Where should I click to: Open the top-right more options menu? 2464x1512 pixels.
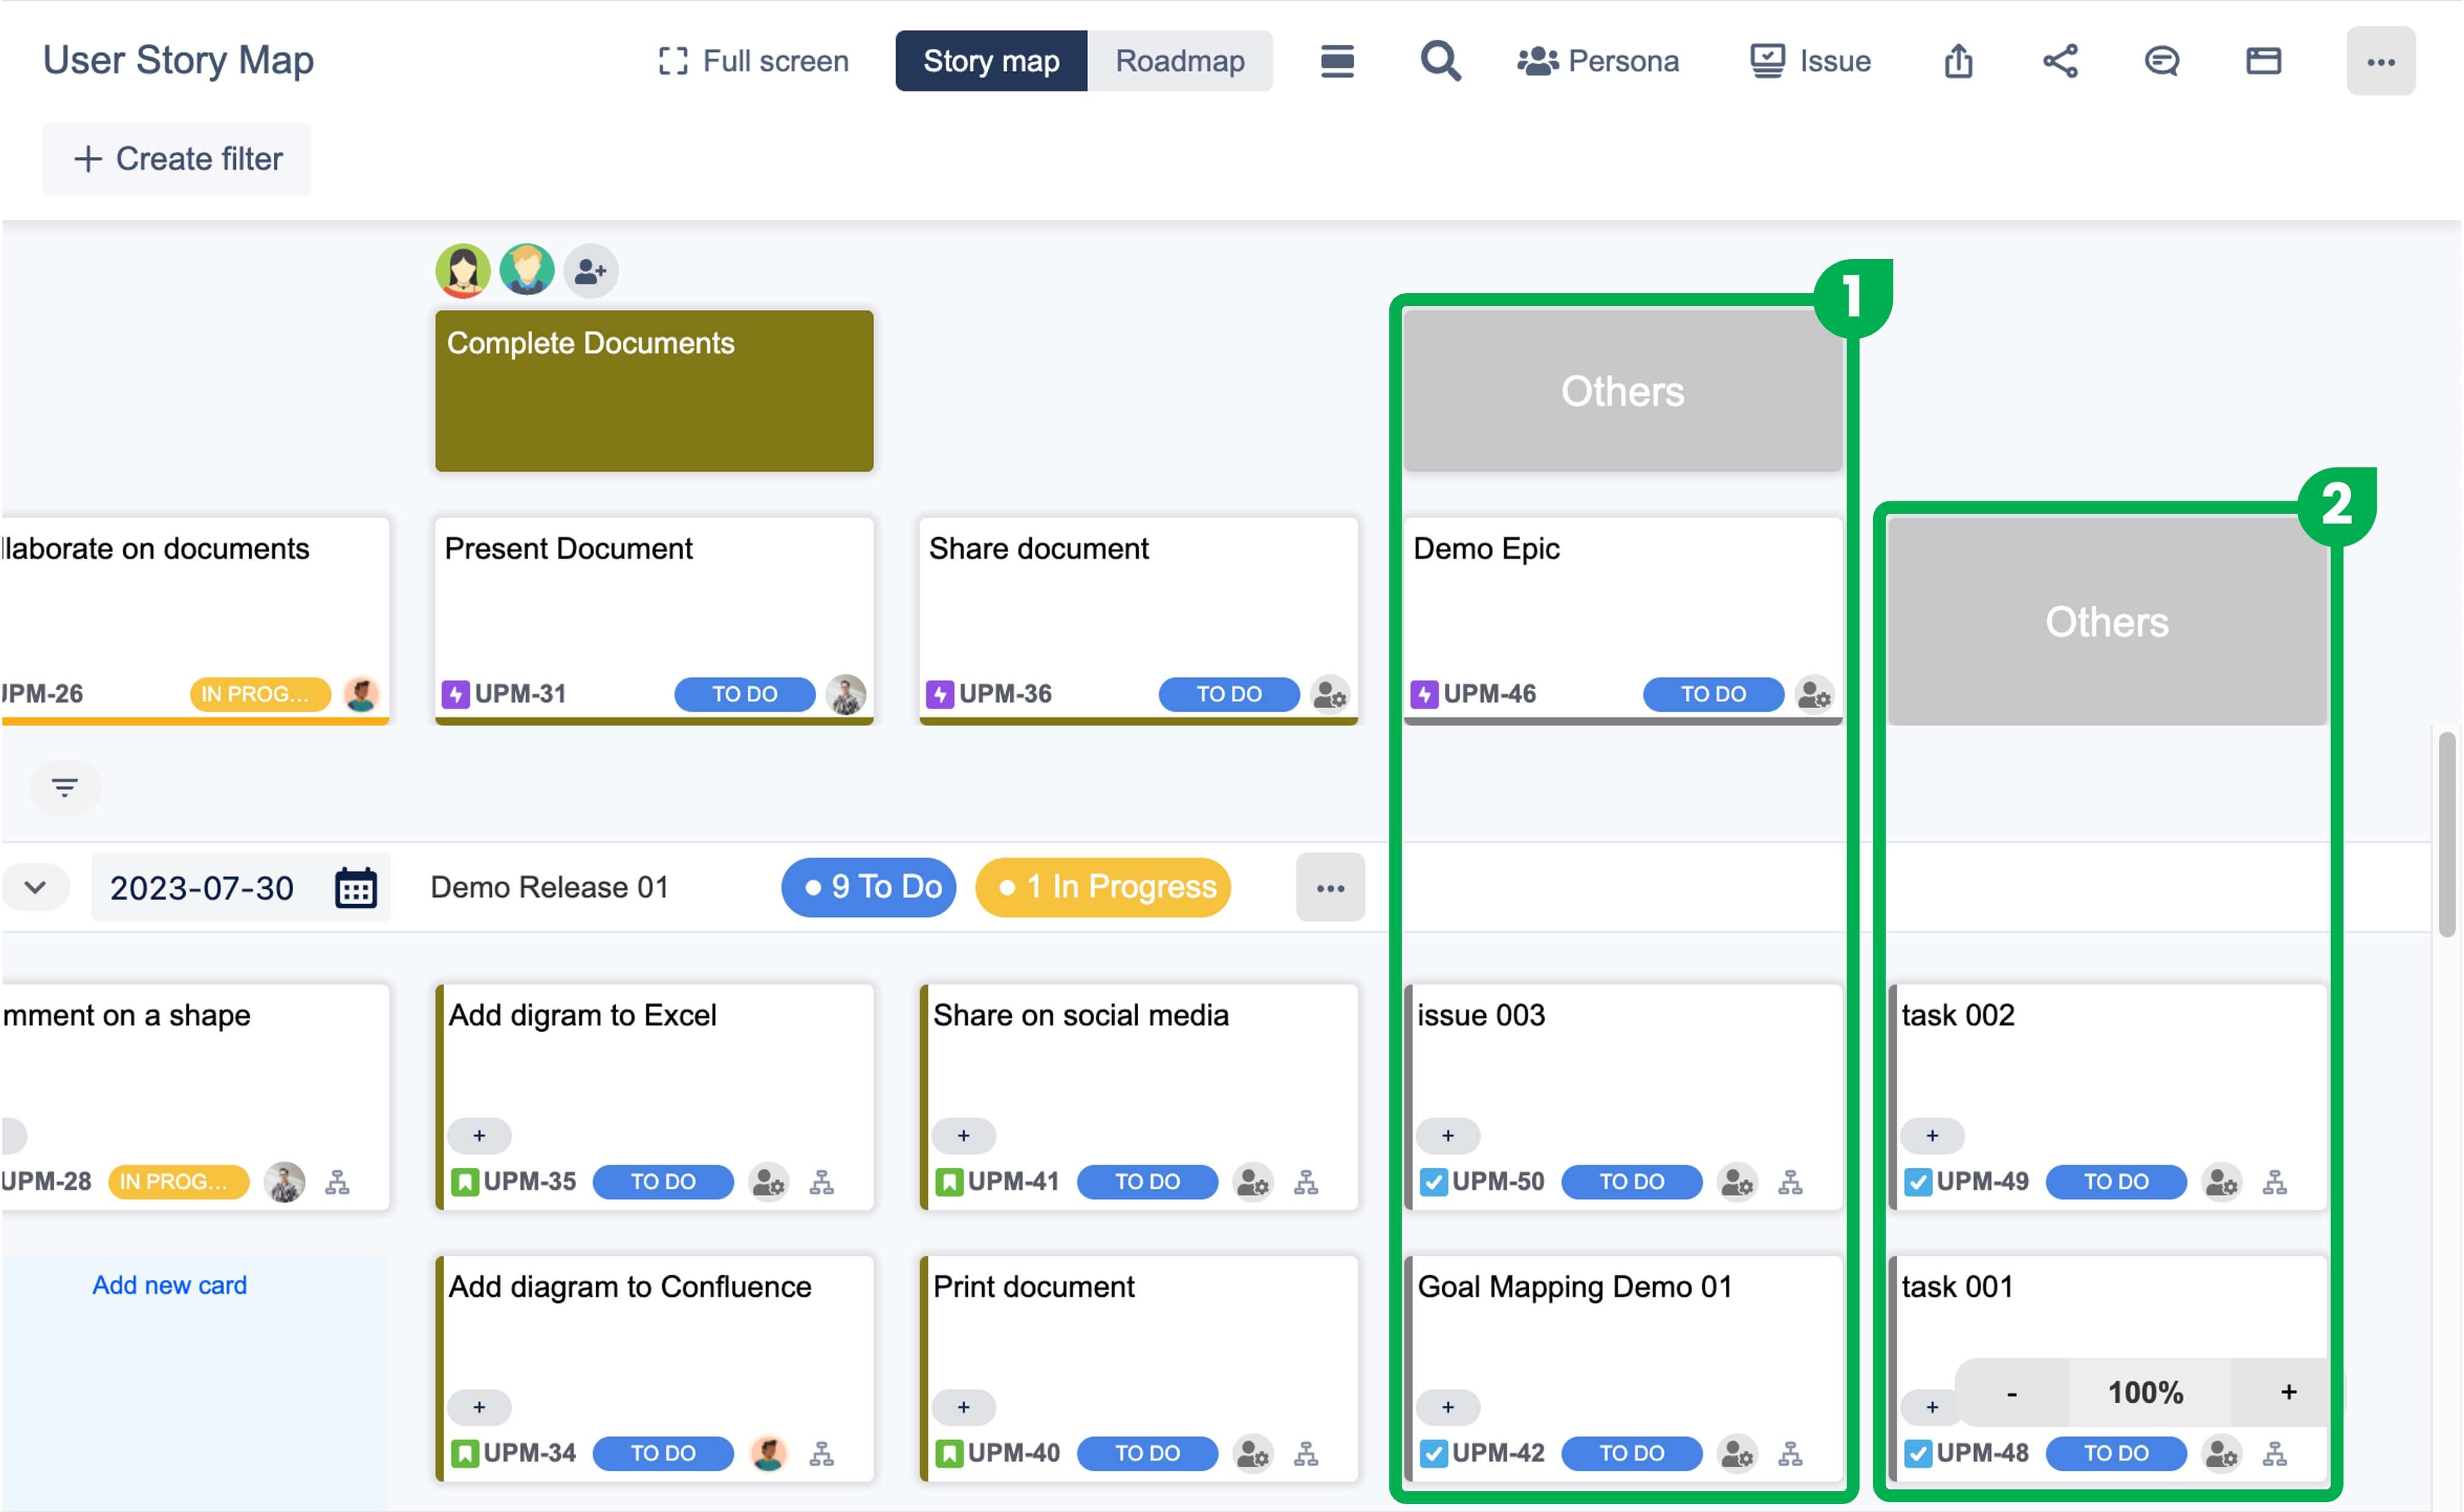2380,62
